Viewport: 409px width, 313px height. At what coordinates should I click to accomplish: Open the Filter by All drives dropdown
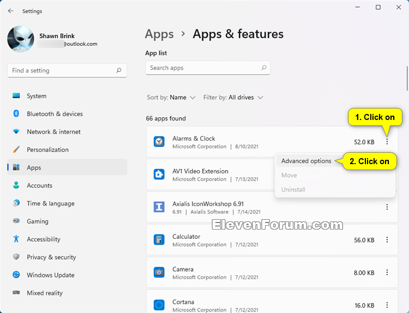tap(233, 97)
